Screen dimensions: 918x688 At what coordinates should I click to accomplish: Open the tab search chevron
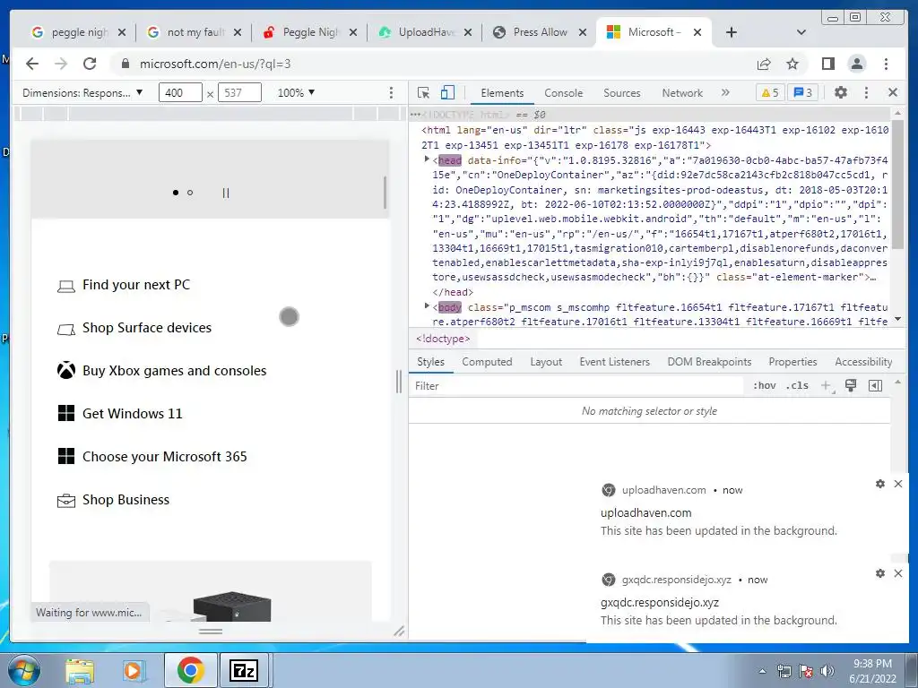click(x=801, y=32)
